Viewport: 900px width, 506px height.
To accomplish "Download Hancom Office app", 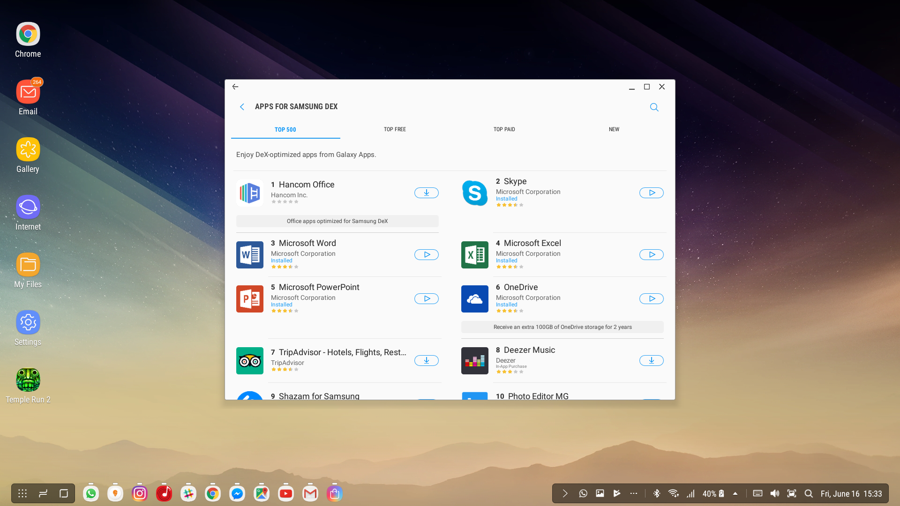I will click(426, 193).
